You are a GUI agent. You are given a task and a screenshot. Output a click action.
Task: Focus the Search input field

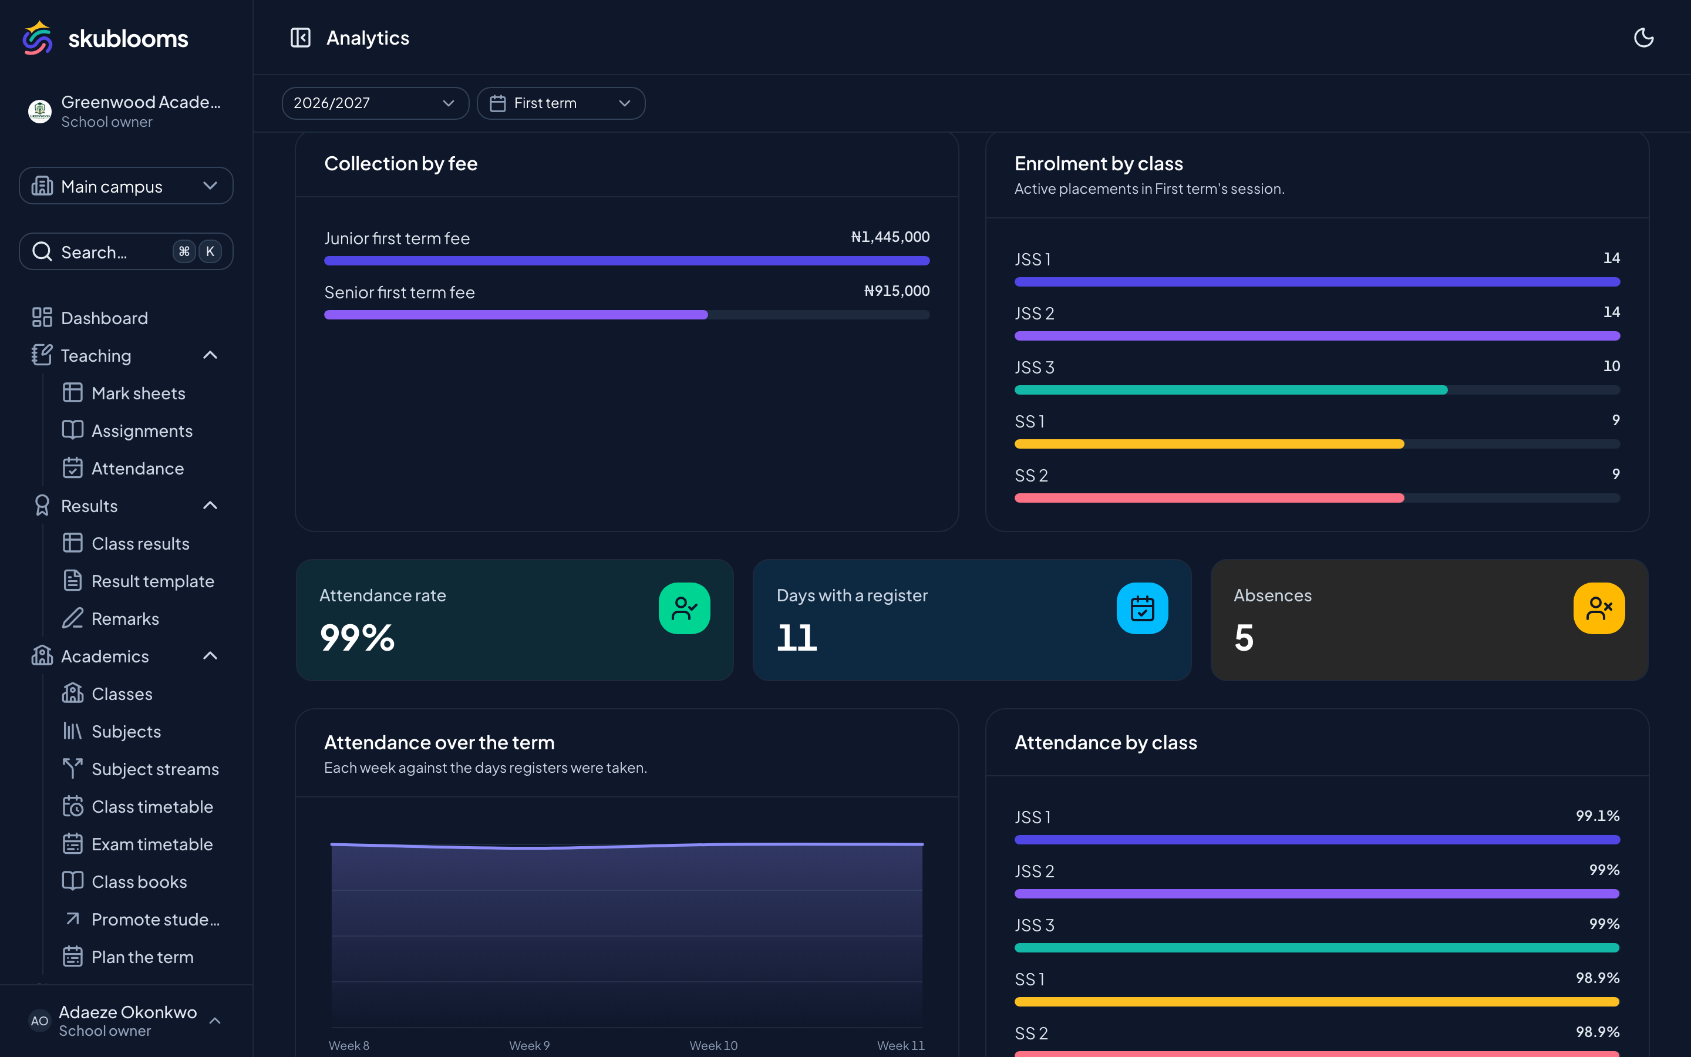coord(126,252)
